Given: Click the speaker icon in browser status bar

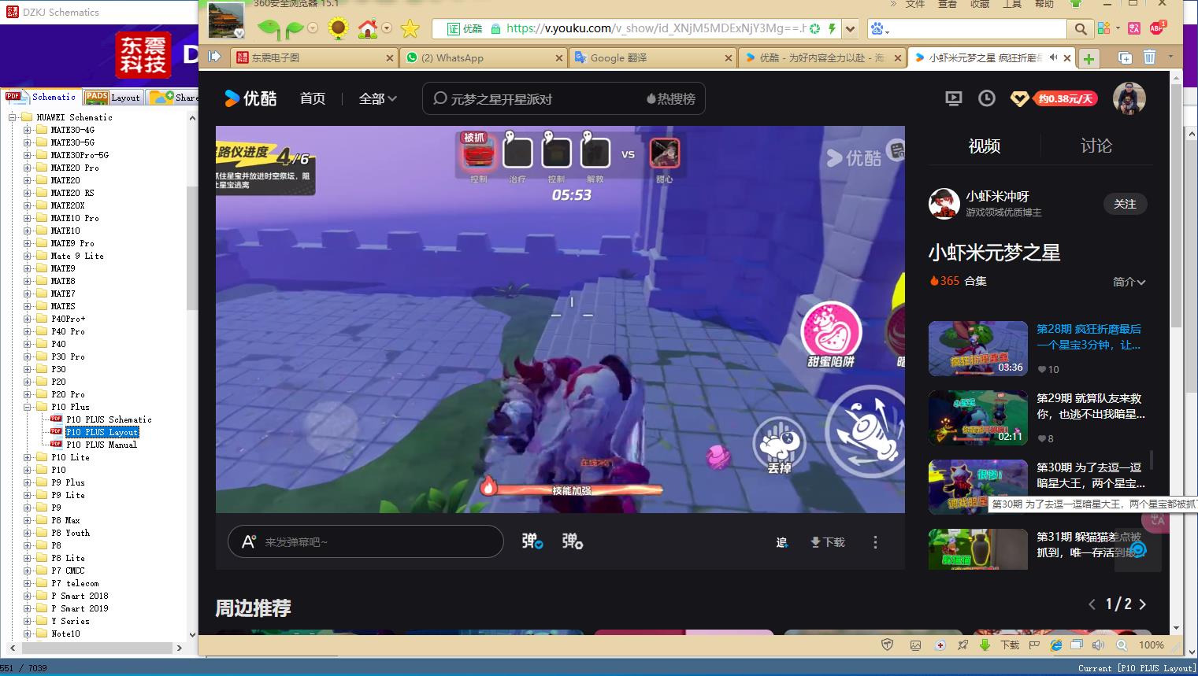Looking at the screenshot, I should click(x=1099, y=645).
